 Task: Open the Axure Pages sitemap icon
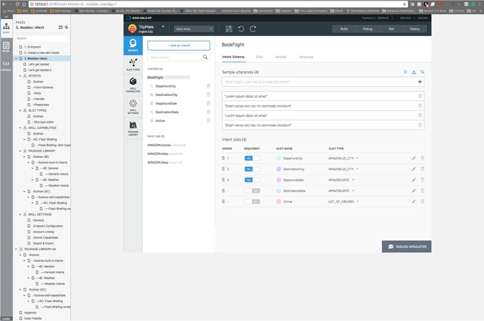pyautogui.click(x=6, y=28)
